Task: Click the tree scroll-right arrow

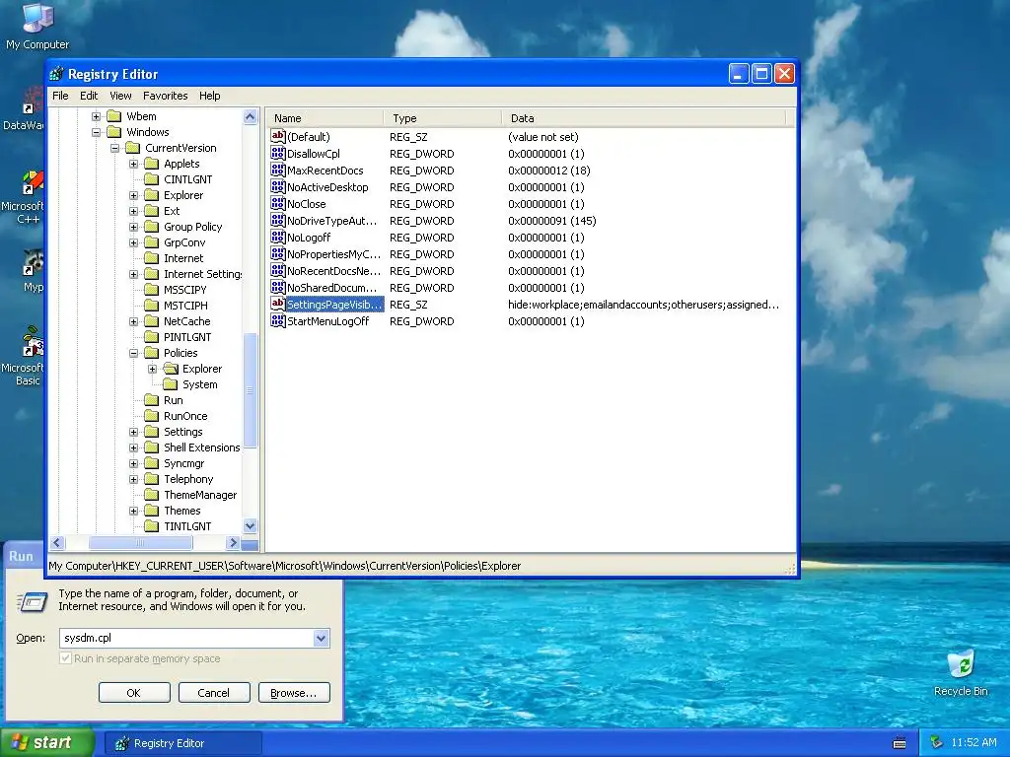Action: pyautogui.click(x=233, y=543)
